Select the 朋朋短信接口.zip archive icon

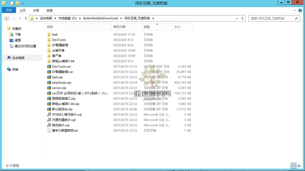49,98
